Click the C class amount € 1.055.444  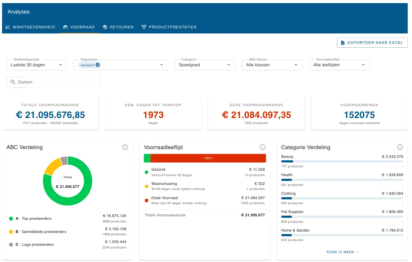pyautogui.click(x=116, y=242)
